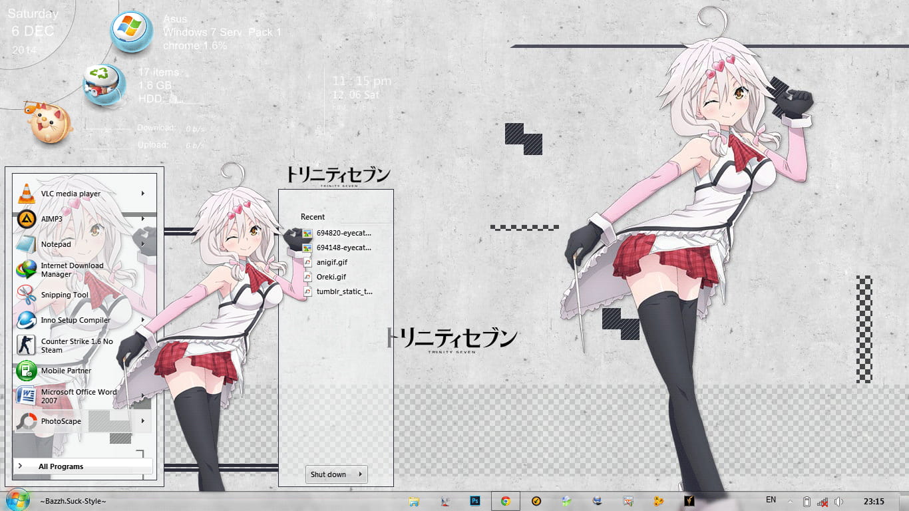Show hidden tray icons arrow
Viewport: 909px width, 511px height.
[791, 501]
